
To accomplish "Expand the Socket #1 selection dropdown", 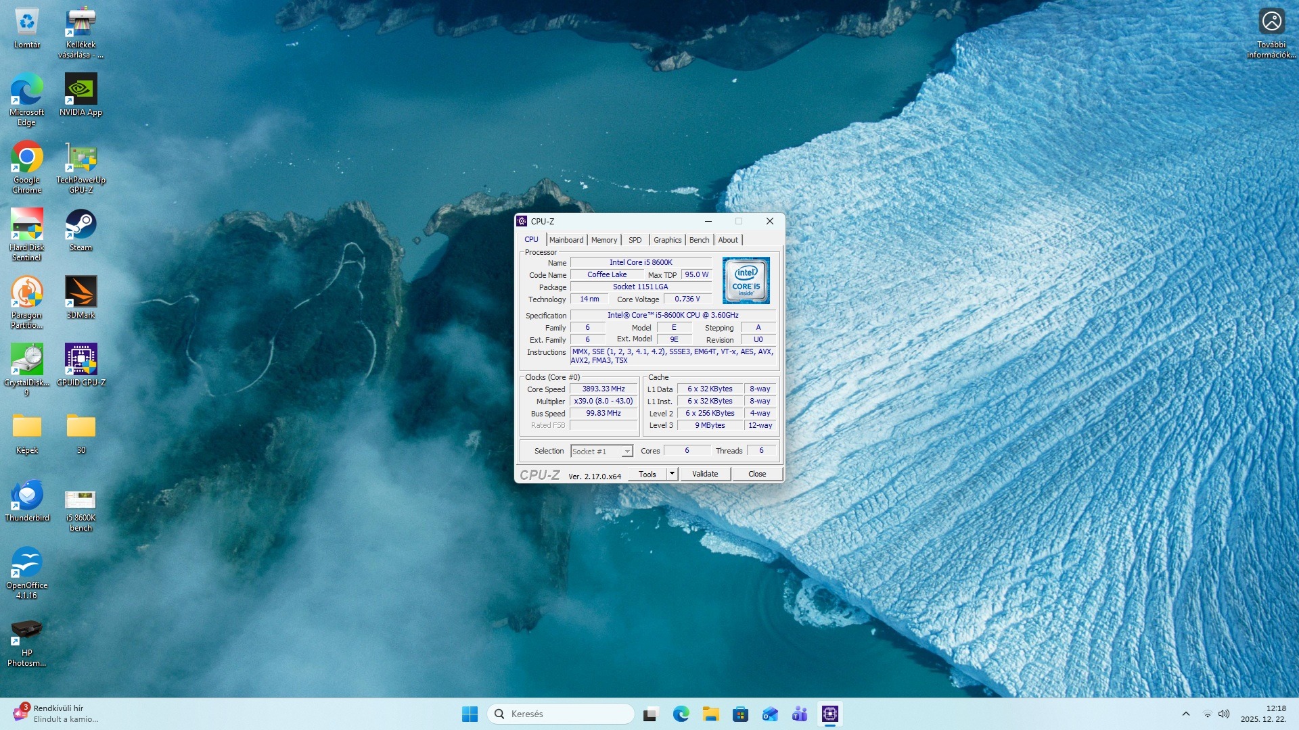I will click(627, 452).
